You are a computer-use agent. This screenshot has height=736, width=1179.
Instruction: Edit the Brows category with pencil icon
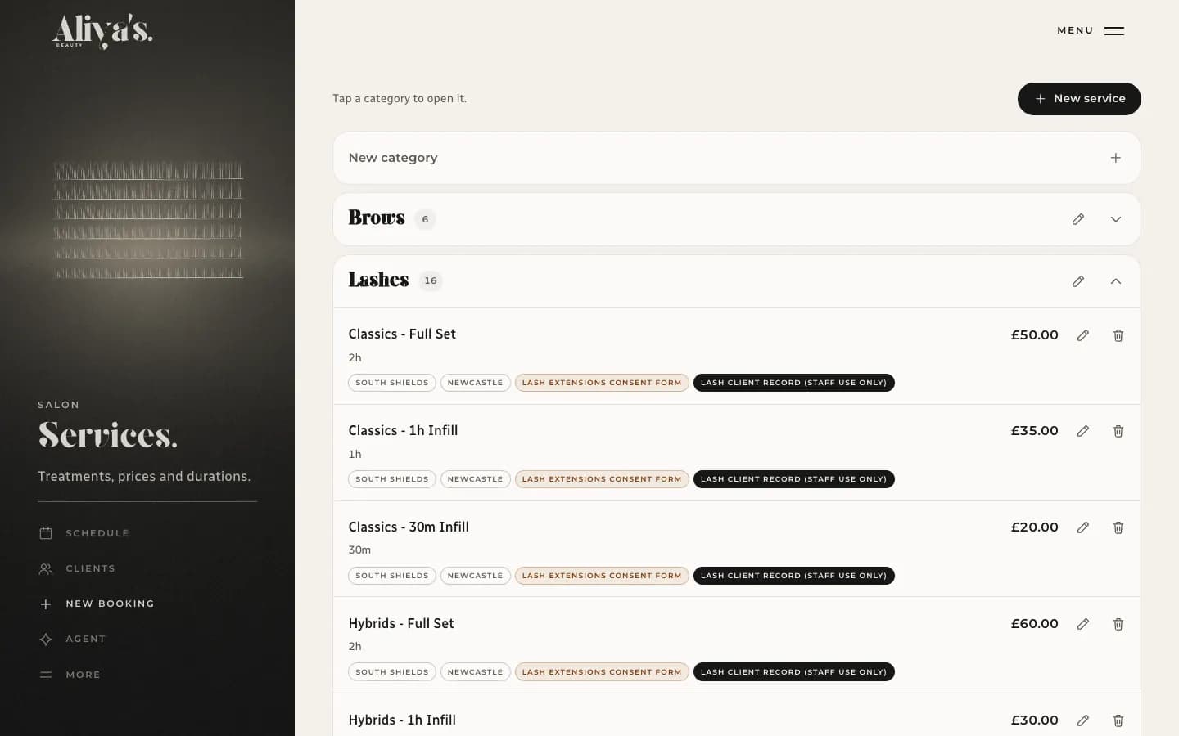pyautogui.click(x=1078, y=219)
